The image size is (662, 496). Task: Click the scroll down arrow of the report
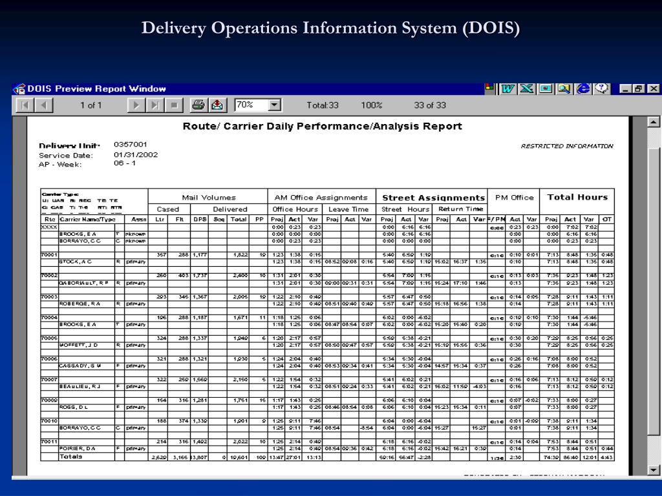click(654, 470)
